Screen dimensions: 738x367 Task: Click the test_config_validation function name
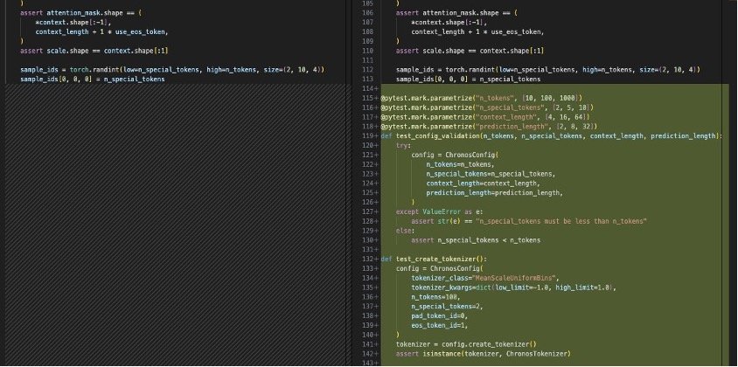tap(435, 136)
